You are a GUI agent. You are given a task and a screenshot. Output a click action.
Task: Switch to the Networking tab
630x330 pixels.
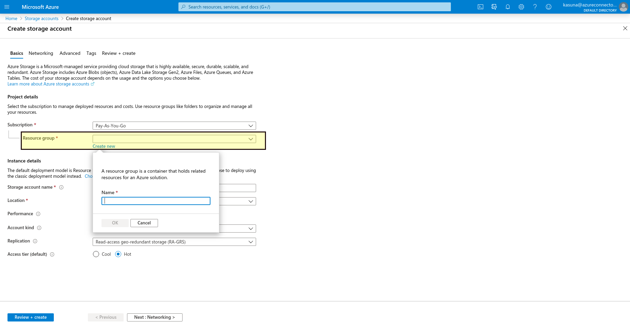[x=41, y=53]
